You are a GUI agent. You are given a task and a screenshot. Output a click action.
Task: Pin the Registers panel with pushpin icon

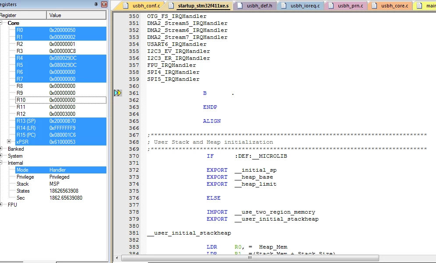point(96,4)
